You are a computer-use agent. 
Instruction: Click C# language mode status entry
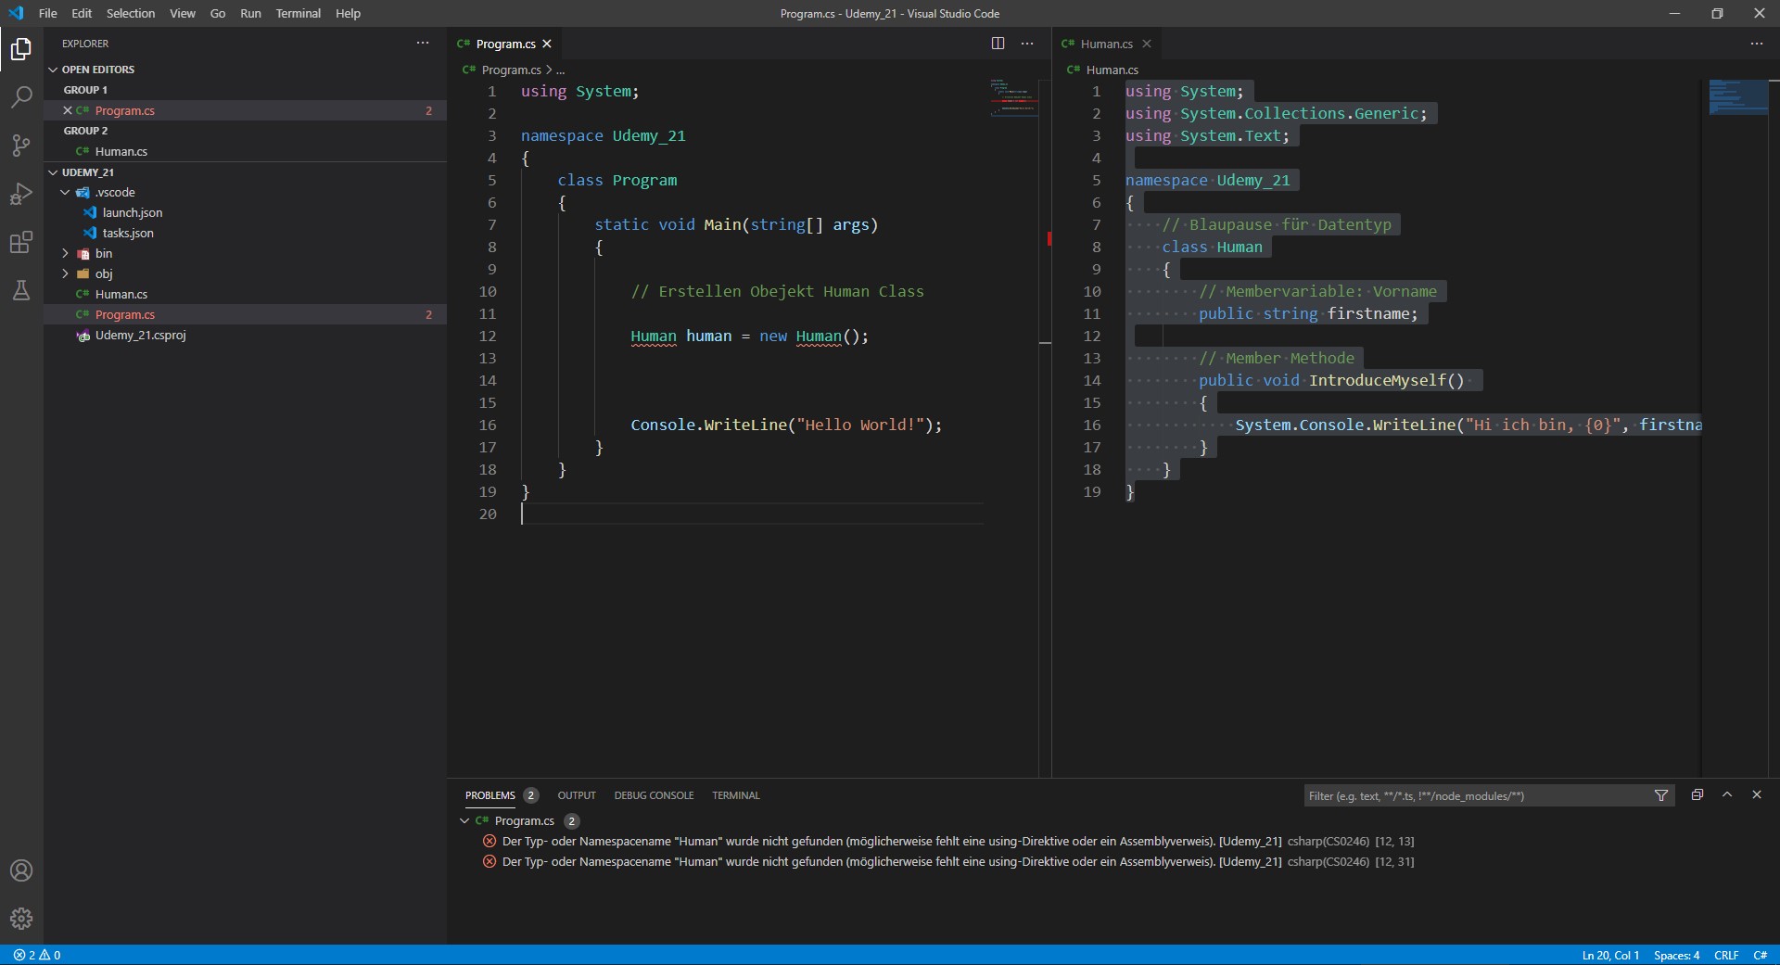pyautogui.click(x=1760, y=955)
